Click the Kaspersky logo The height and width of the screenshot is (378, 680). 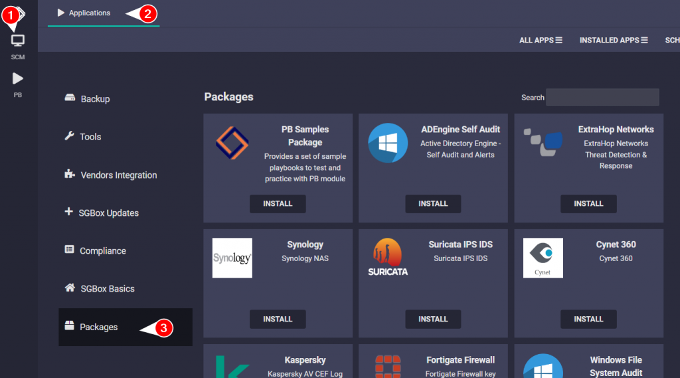pos(232,367)
